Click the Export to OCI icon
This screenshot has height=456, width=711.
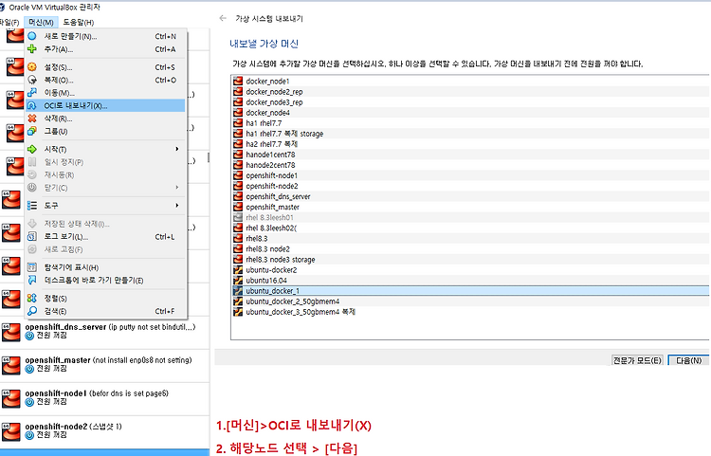(32, 105)
